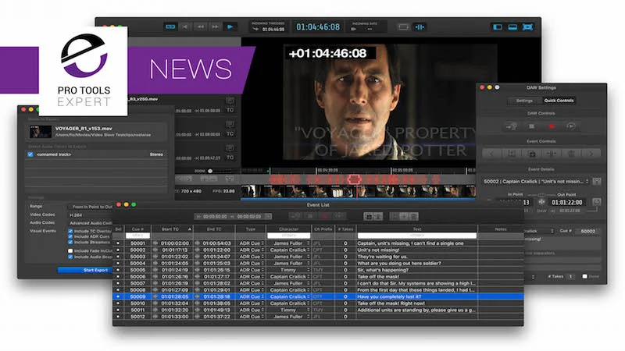Click the Event List in-point timecode 00:00:00:00 field
This screenshot has width=625, height=351.
[214, 217]
